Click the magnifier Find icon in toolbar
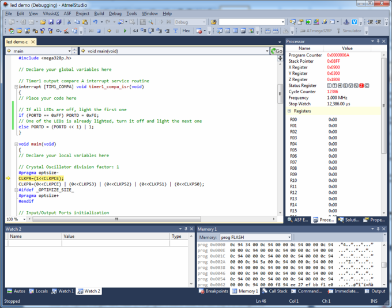The width and height of the screenshot is (392, 308). (150, 22)
